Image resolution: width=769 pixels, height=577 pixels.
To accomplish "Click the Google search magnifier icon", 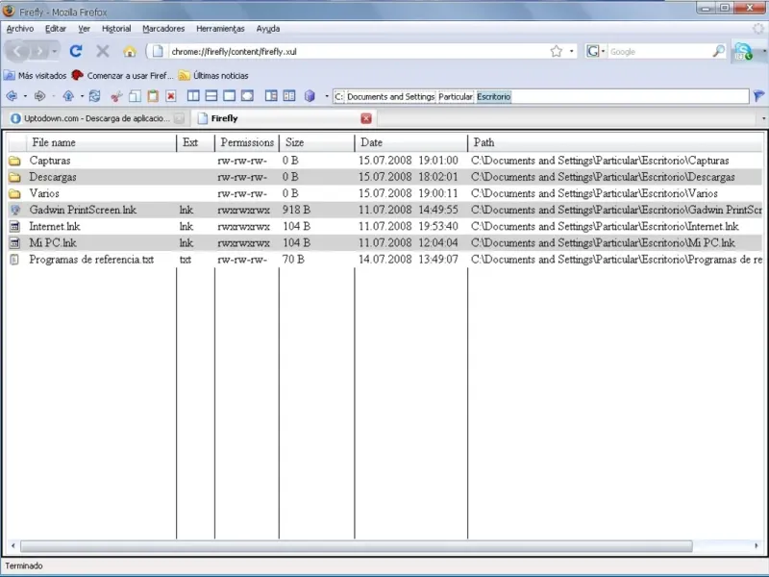I will pyautogui.click(x=718, y=51).
